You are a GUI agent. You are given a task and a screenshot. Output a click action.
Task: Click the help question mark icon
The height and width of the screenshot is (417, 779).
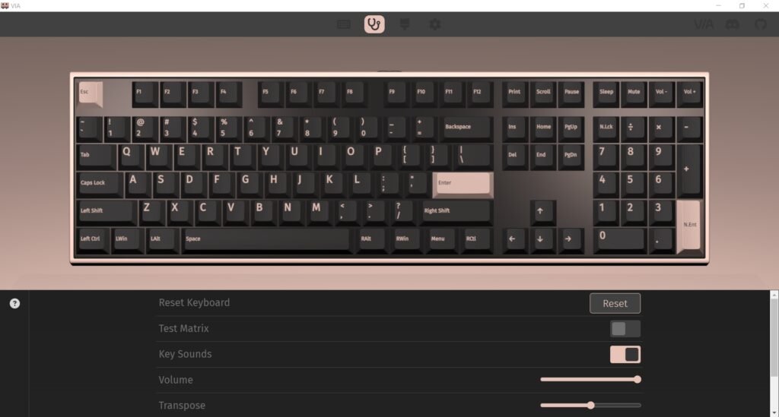[x=15, y=304]
